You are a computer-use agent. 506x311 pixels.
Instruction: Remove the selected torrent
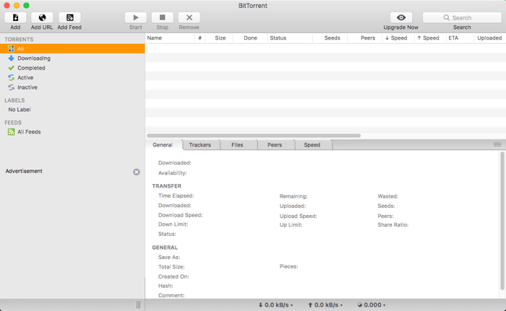click(189, 17)
